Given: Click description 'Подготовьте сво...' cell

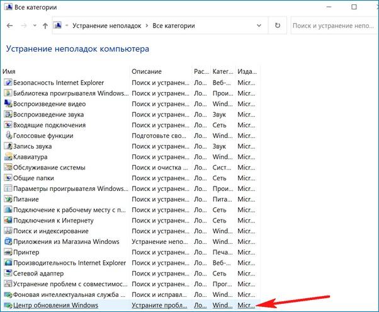Looking at the screenshot, I should [159, 136].
